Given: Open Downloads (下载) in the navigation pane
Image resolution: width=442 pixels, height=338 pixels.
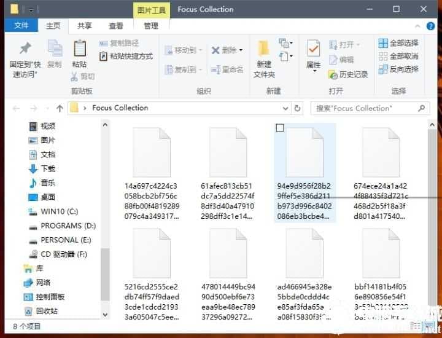Looking at the screenshot, I should (42, 169).
